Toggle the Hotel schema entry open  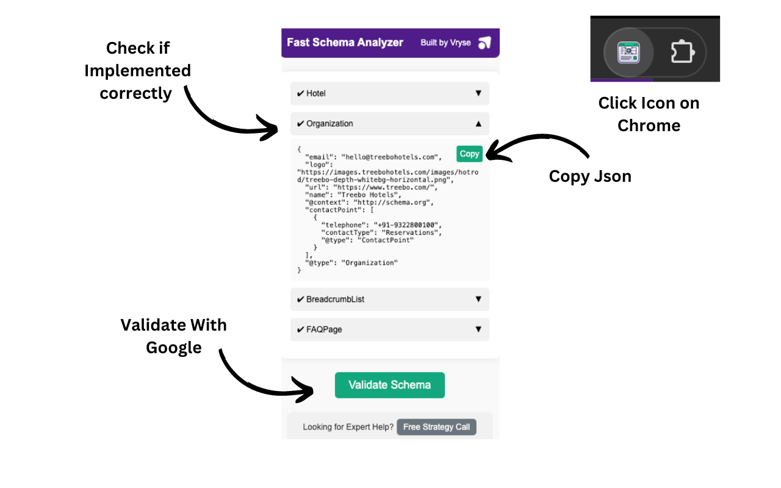(389, 93)
